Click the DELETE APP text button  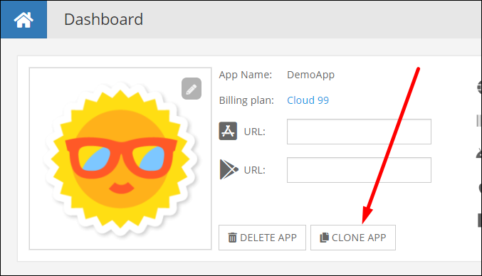[262, 238]
